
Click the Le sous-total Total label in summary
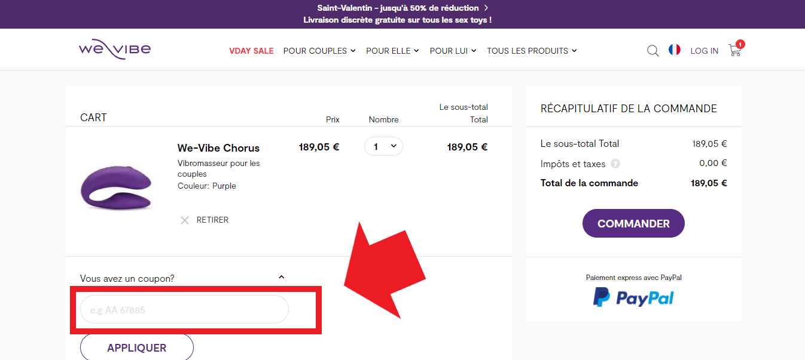[x=580, y=144]
